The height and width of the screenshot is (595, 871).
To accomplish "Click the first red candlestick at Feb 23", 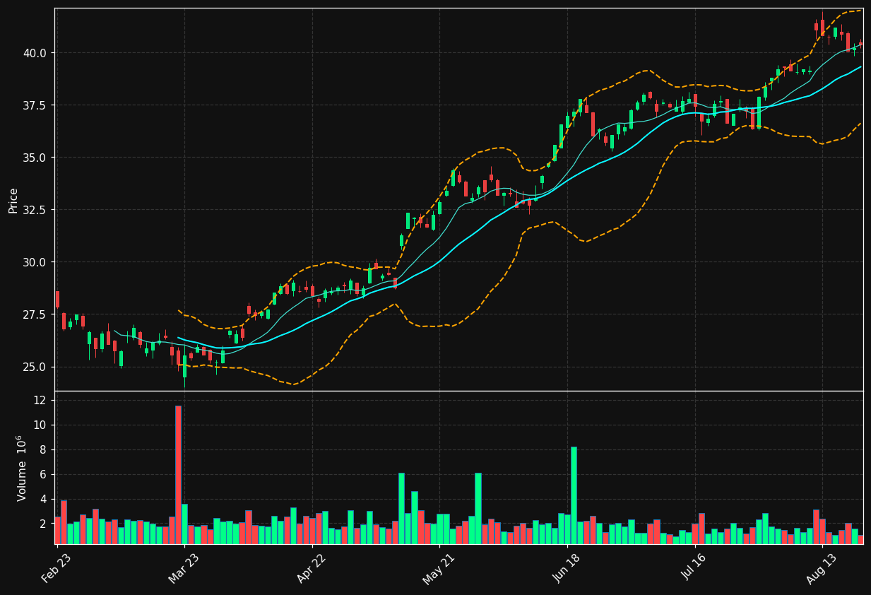I will [x=57, y=300].
